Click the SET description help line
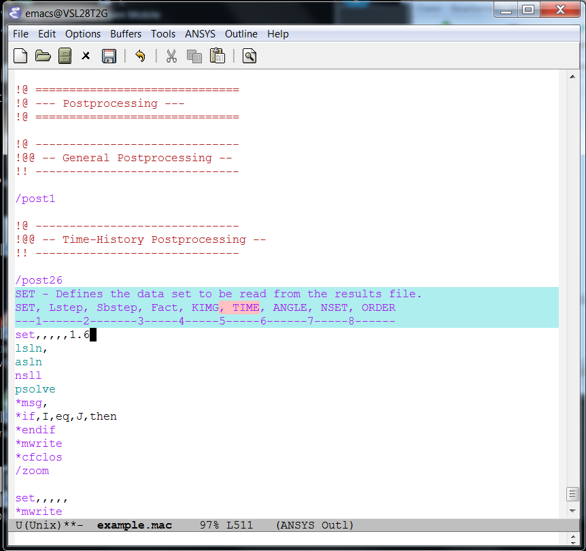This screenshot has height=551, width=586. pyautogui.click(x=219, y=294)
